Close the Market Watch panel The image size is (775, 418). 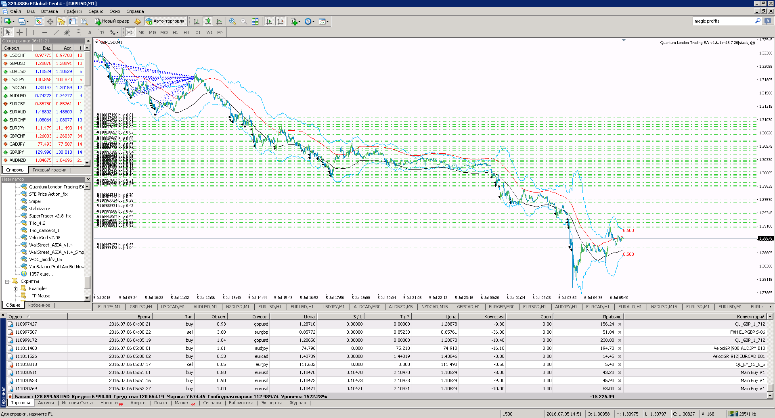88,41
